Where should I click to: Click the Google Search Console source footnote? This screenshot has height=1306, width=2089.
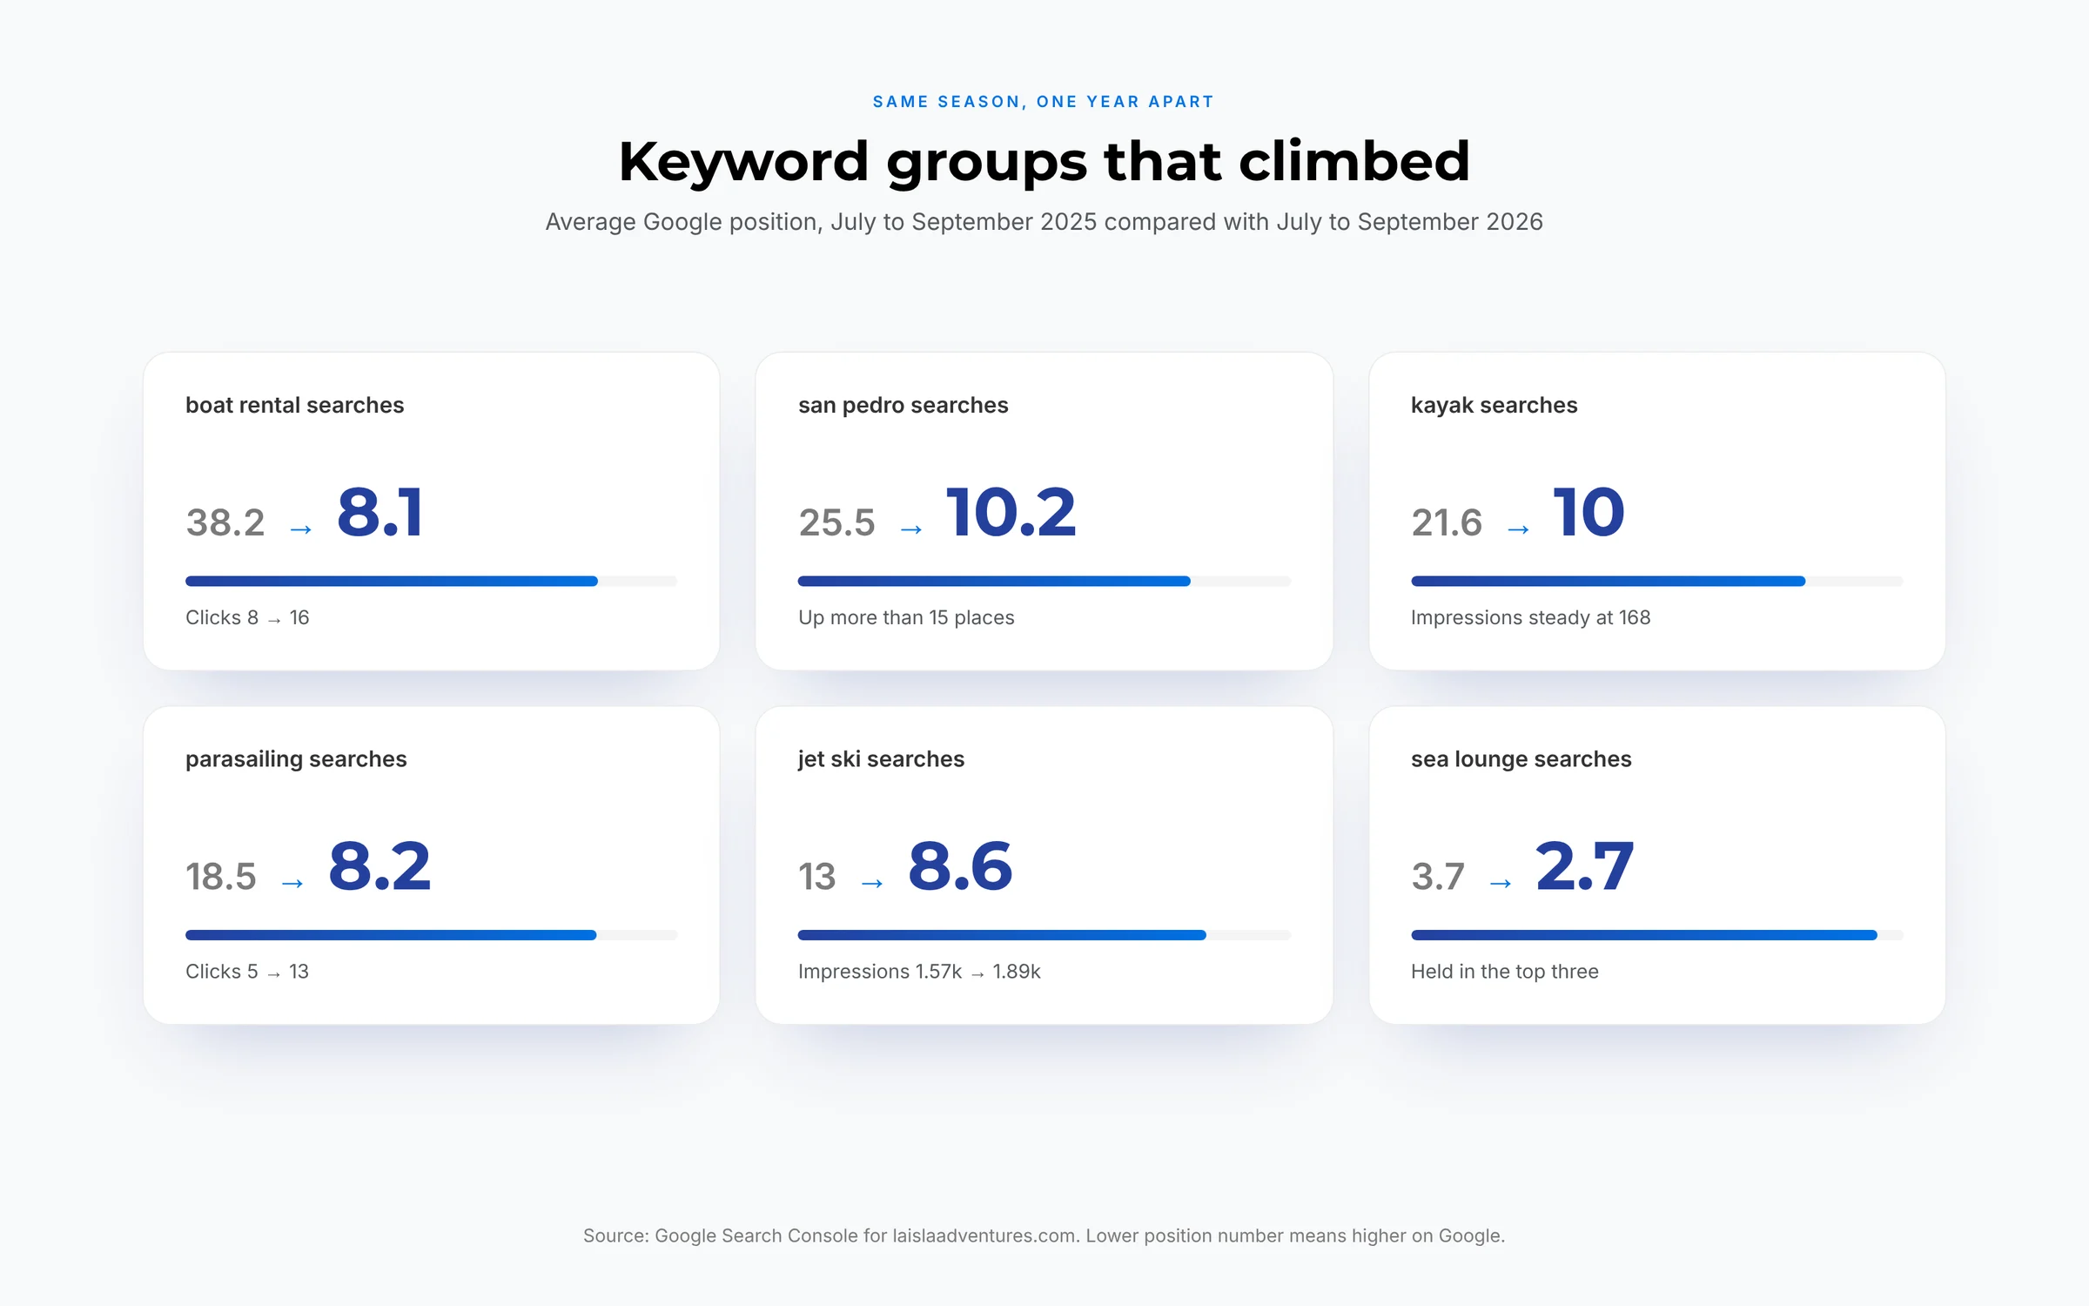pos(1044,1236)
